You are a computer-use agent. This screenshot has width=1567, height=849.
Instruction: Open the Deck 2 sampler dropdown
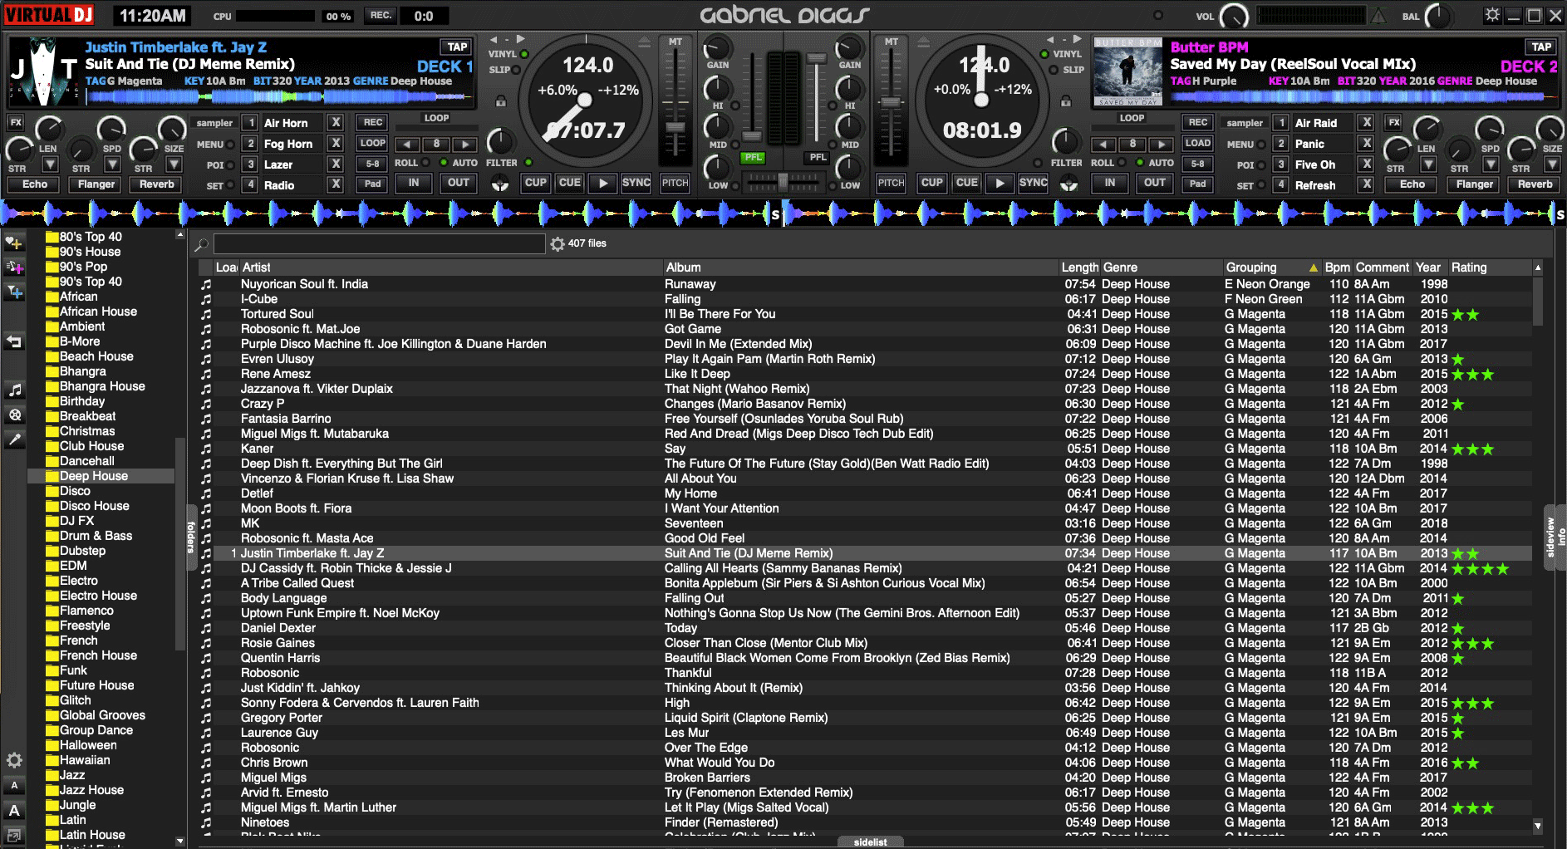tap(1245, 123)
